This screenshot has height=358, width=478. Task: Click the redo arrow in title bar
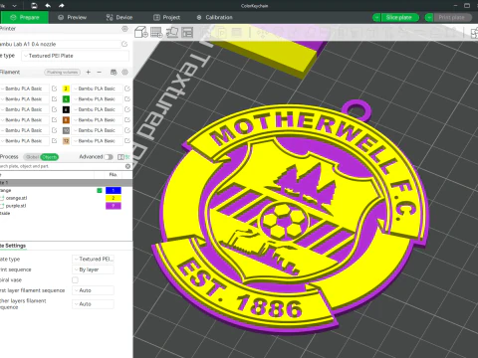click(x=62, y=5)
